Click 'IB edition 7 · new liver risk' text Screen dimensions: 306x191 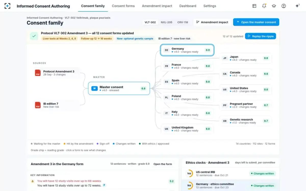tap(174, 38)
